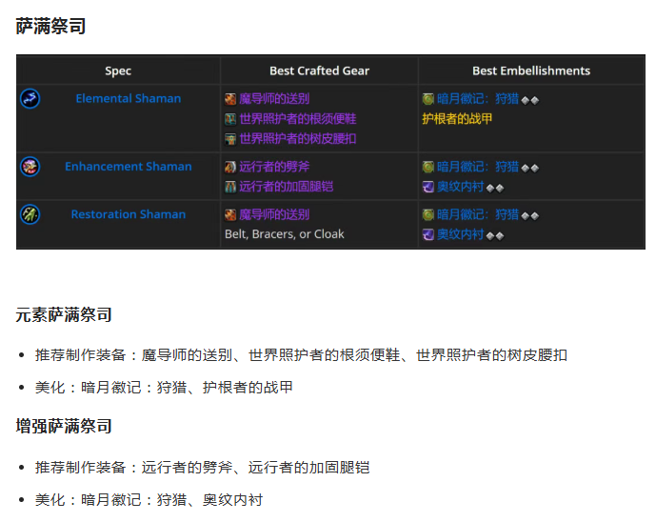Click the 远行者的劈斧 axe icon

[230, 167]
